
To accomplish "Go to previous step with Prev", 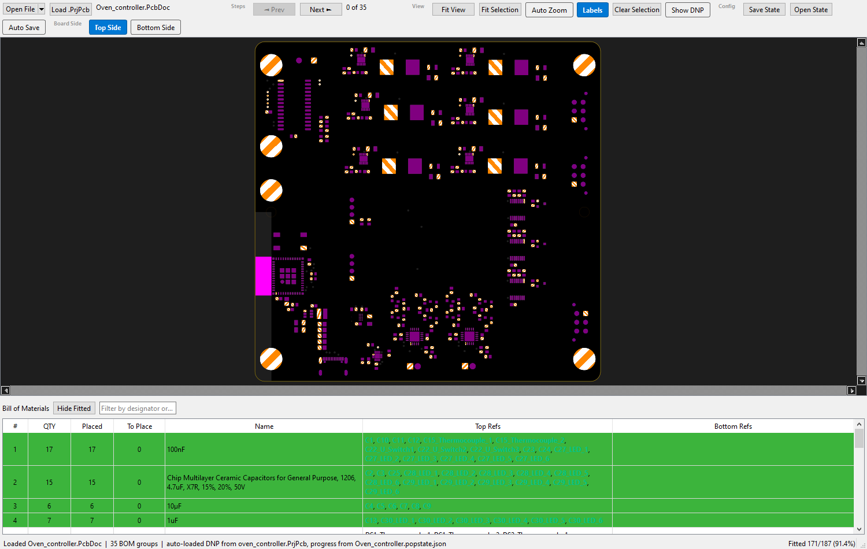I will 274,9.
